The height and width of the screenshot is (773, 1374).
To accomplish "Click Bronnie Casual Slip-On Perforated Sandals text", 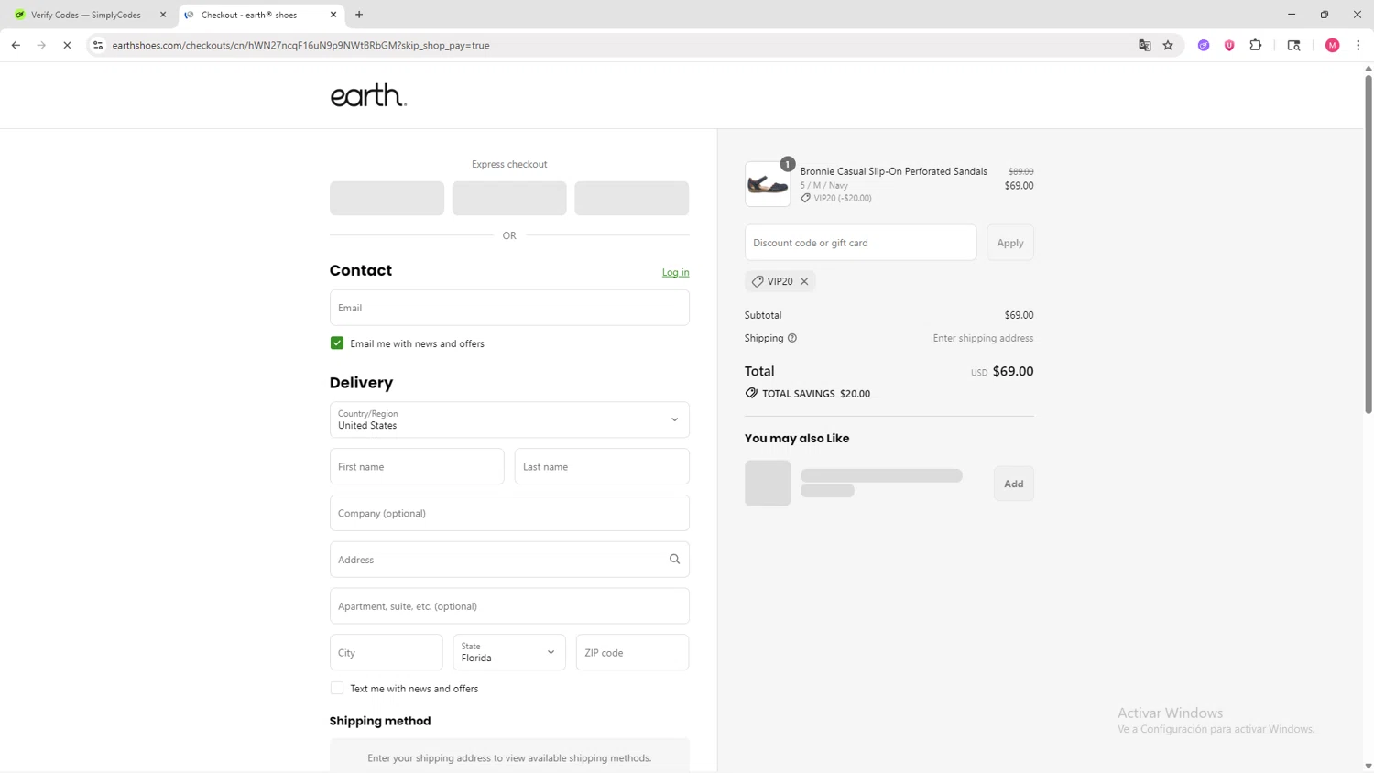I will tap(893, 171).
